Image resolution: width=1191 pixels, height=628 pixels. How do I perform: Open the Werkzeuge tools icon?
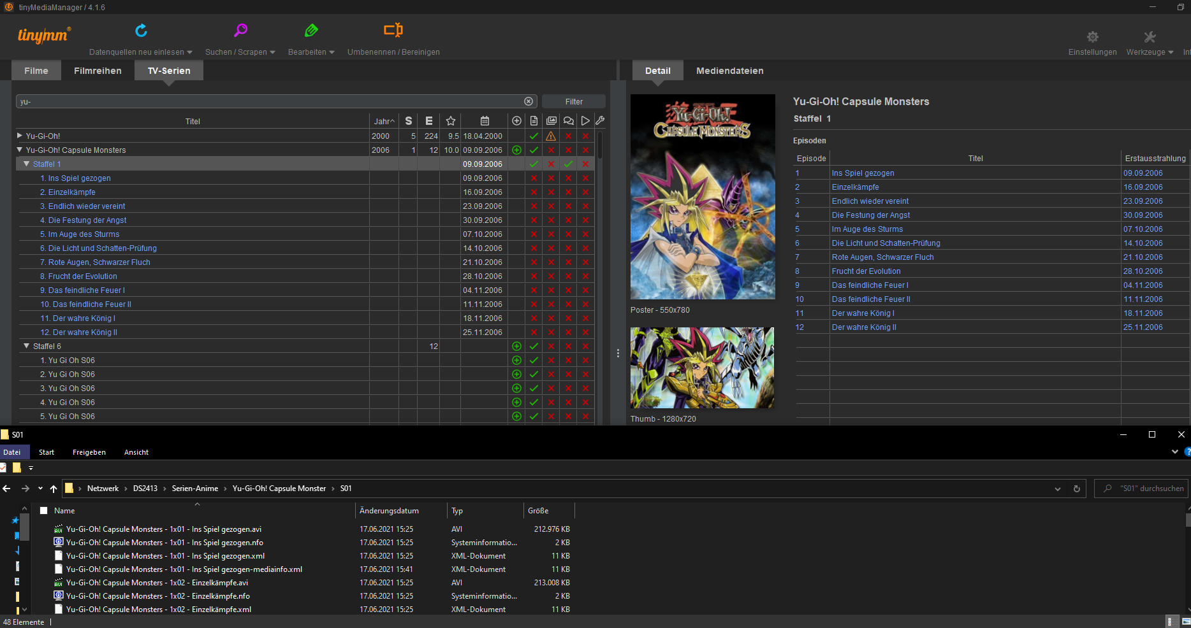(x=1150, y=37)
